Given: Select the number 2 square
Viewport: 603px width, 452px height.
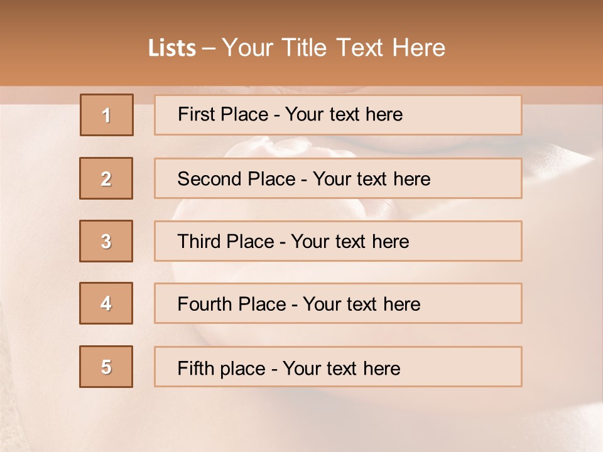Looking at the screenshot, I should coord(106,178).
